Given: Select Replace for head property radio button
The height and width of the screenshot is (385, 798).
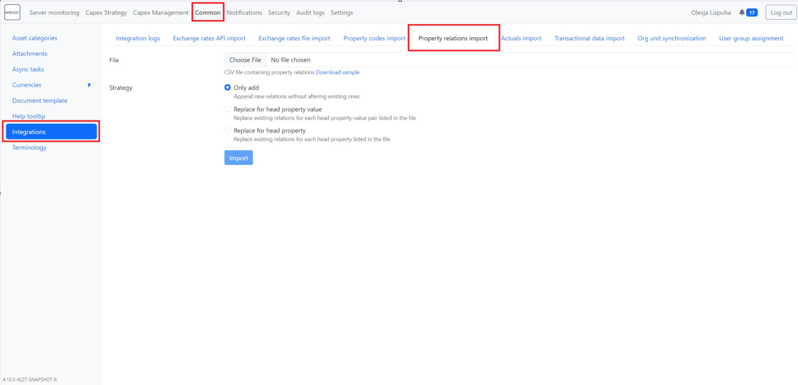Looking at the screenshot, I should [228, 130].
